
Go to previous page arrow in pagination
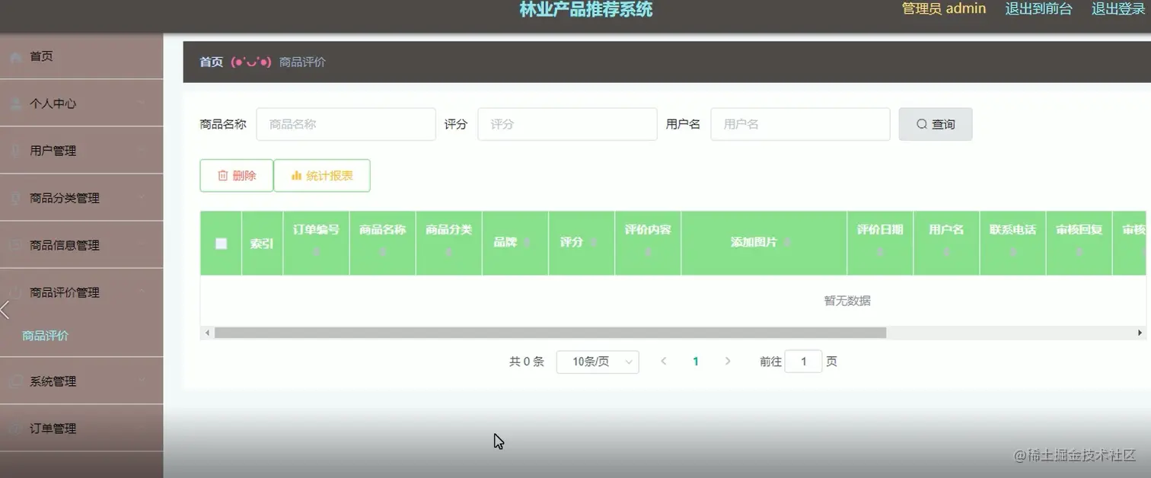tap(664, 362)
